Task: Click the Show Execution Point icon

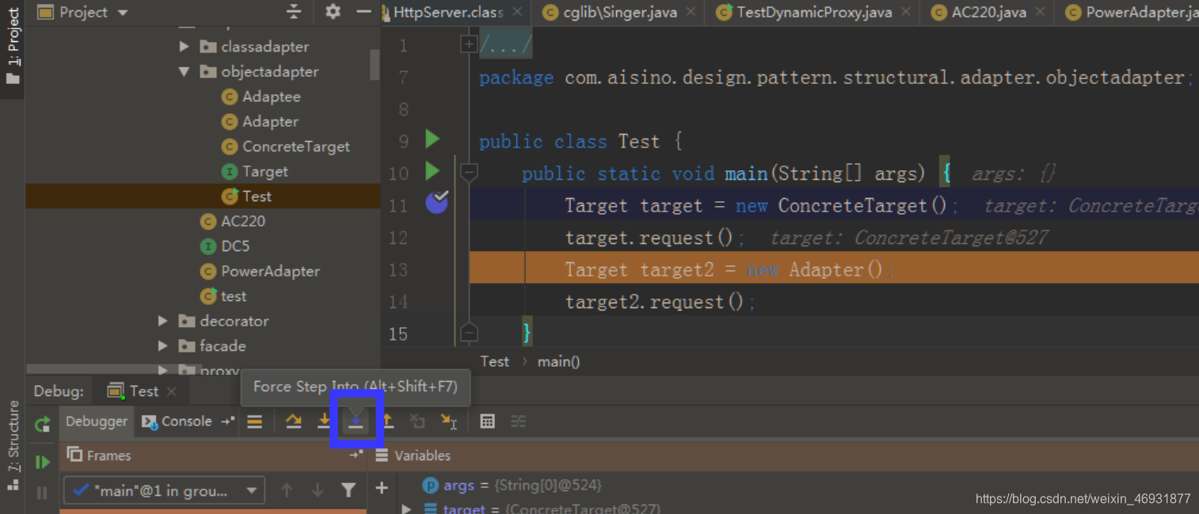Action: pyautogui.click(x=254, y=422)
